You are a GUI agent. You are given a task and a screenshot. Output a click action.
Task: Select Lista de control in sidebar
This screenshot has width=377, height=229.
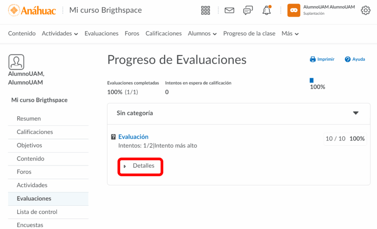(37, 212)
